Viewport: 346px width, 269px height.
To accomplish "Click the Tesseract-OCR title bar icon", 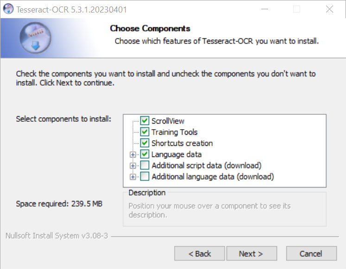I will pyautogui.click(x=8, y=9).
